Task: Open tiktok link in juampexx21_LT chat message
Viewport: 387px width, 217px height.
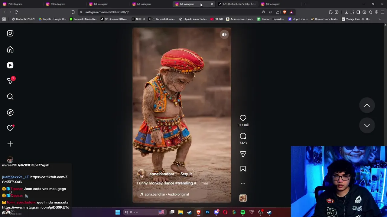Action: click(35, 180)
